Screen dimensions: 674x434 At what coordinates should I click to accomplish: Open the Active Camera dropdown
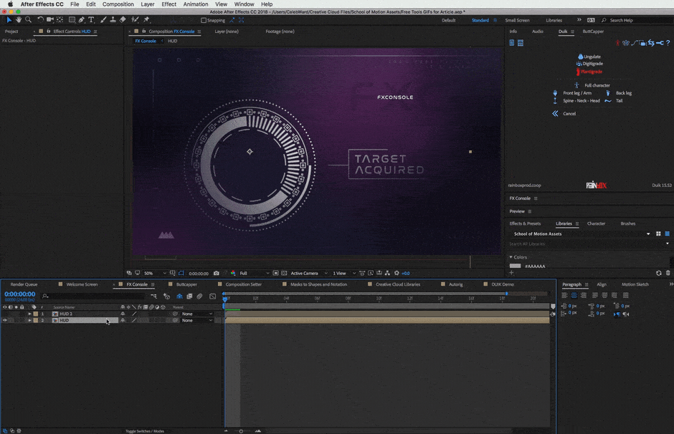coord(309,273)
